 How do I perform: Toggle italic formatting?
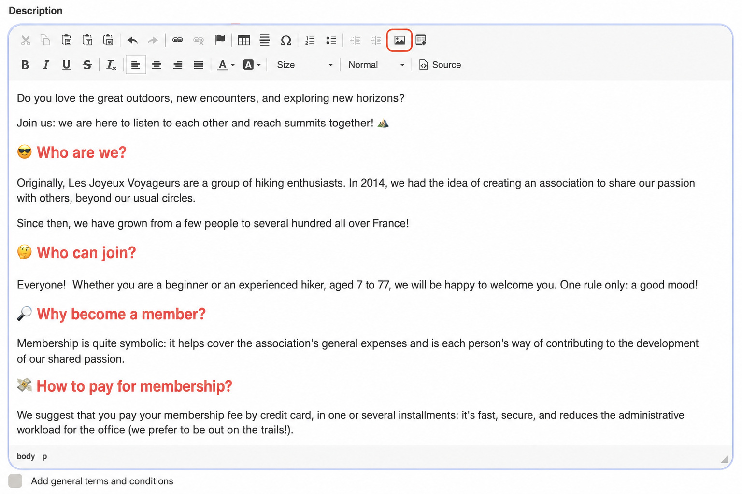(x=46, y=65)
